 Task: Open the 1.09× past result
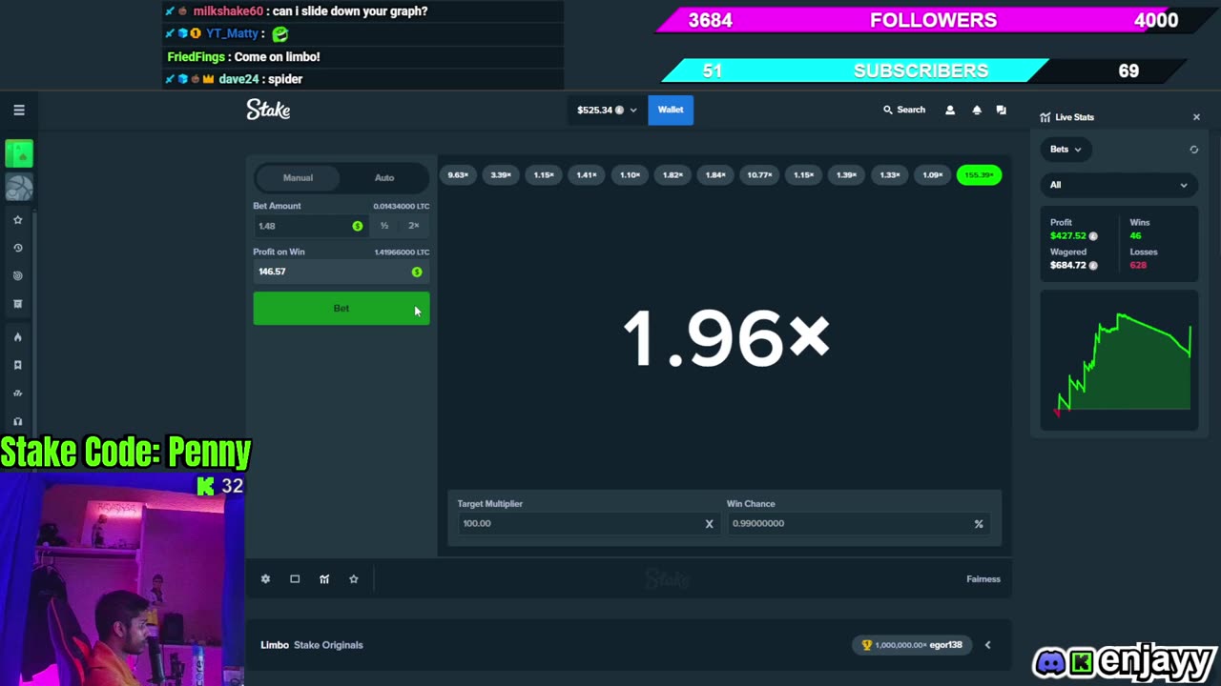tap(933, 175)
